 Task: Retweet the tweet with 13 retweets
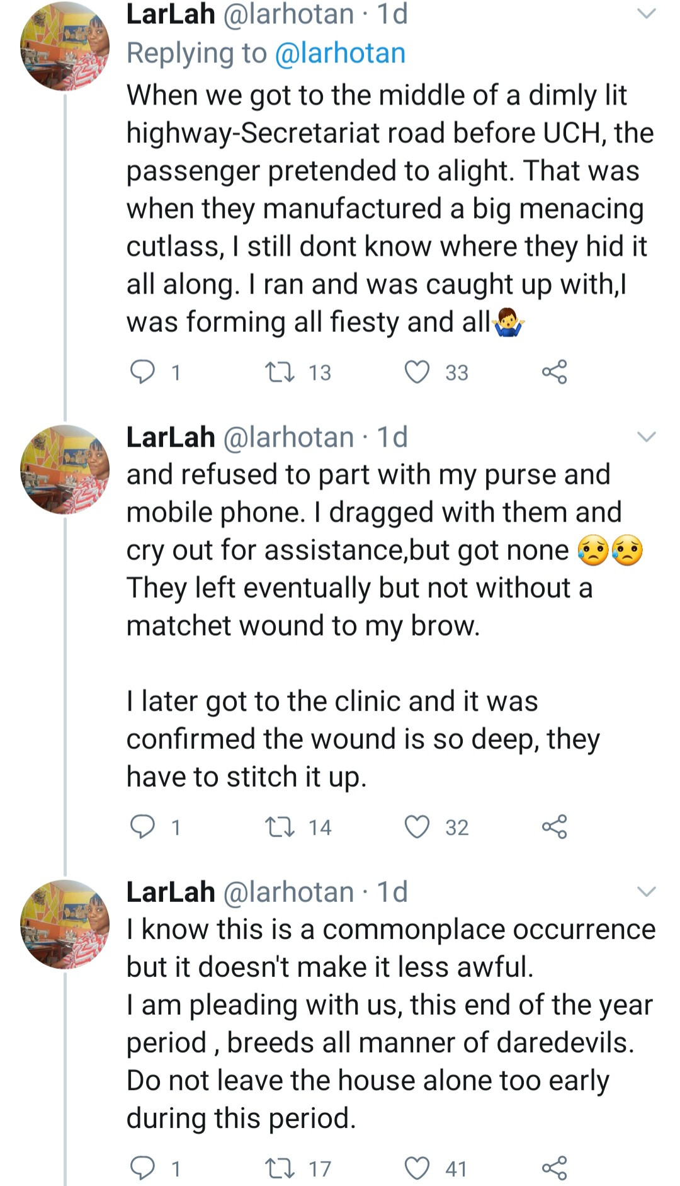[x=280, y=372]
